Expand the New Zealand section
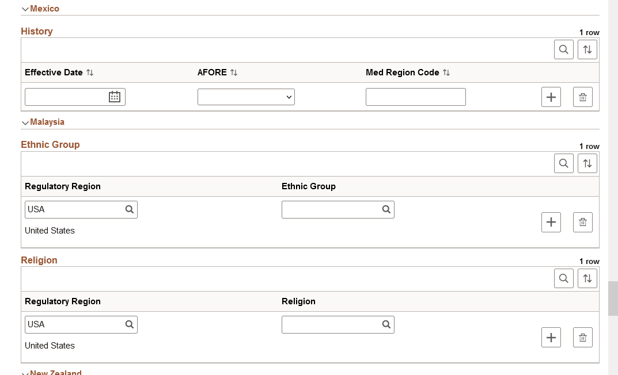Screen dimensions: 618x375 [25, 372]
